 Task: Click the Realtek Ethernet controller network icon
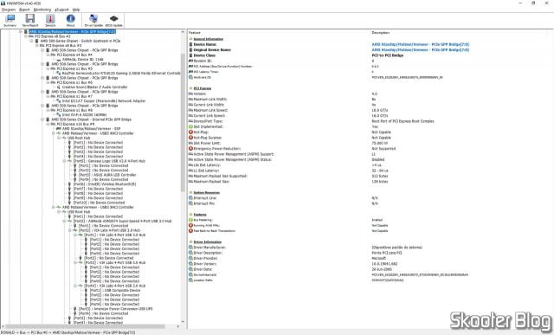59,74
